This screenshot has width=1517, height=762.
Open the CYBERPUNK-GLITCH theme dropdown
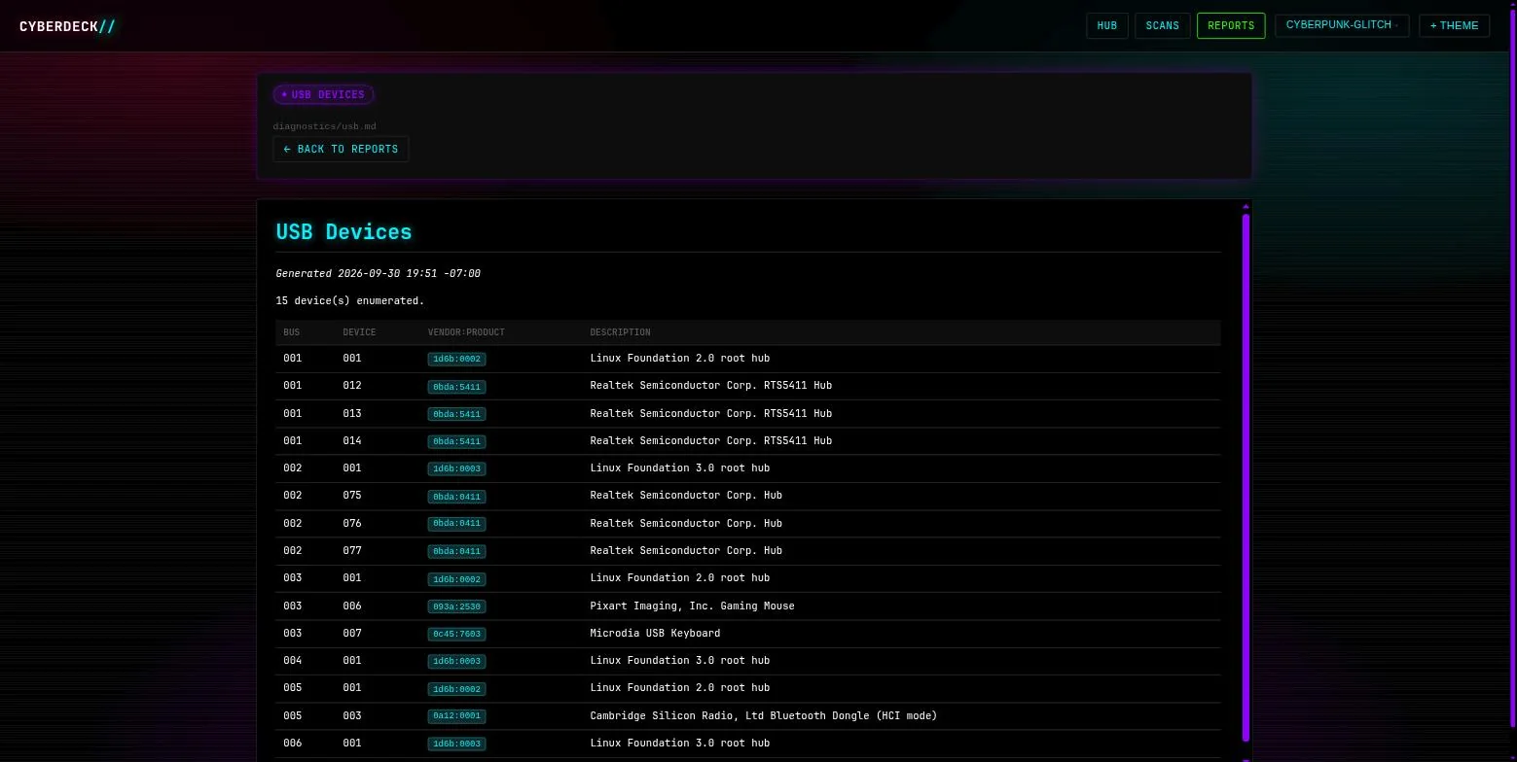tap(1342, 25)
